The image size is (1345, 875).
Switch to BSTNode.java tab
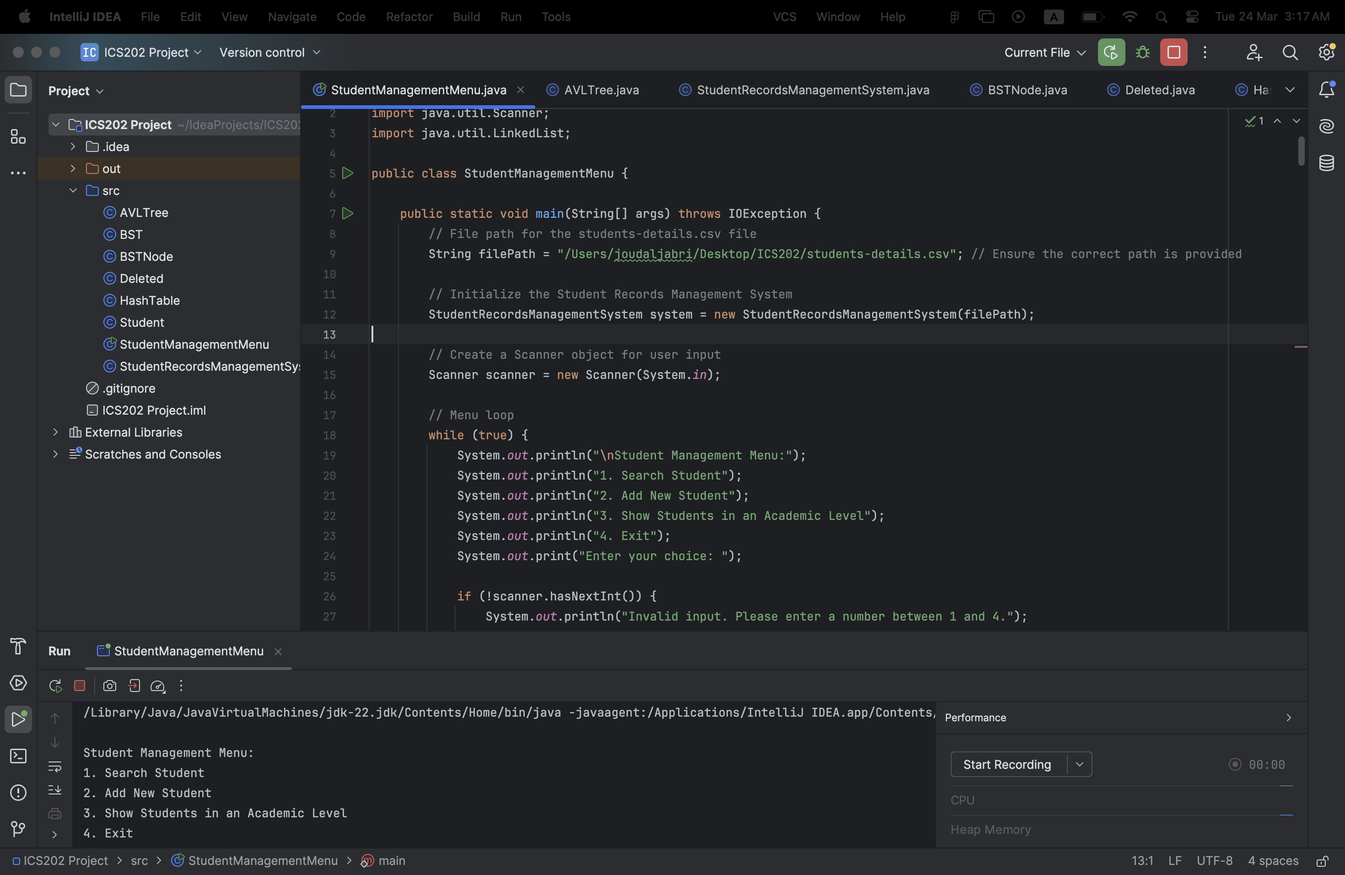point(1019,90)
